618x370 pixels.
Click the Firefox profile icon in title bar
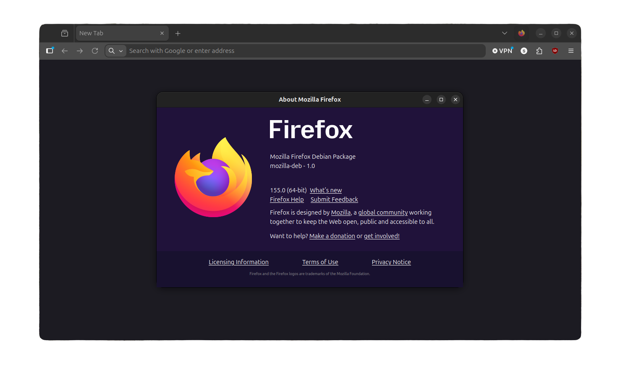pyautogui.click(x=521, y=33)
